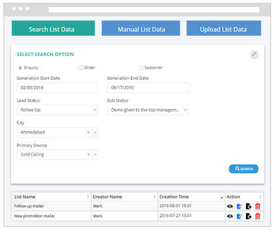Clear the Cold Calling source selection
274x232 pixels.
tap(88, 155)
